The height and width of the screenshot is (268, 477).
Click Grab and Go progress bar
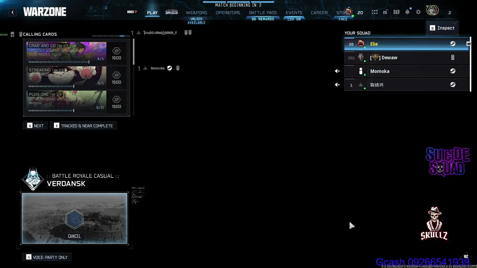pos(59,62)
